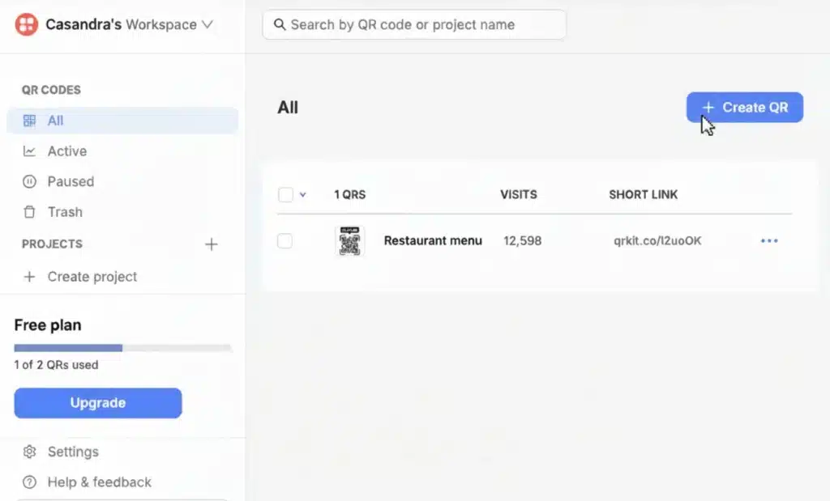
Task: Open Trash via its bin icon
Action: click(x=30, y=212)
